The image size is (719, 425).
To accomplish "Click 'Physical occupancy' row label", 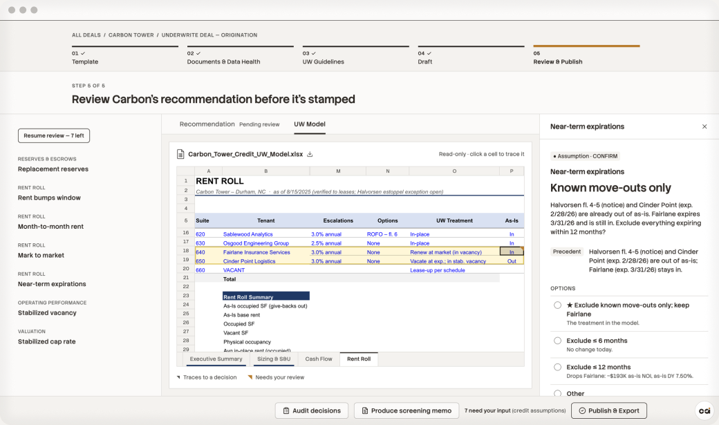I will point(247,342).
